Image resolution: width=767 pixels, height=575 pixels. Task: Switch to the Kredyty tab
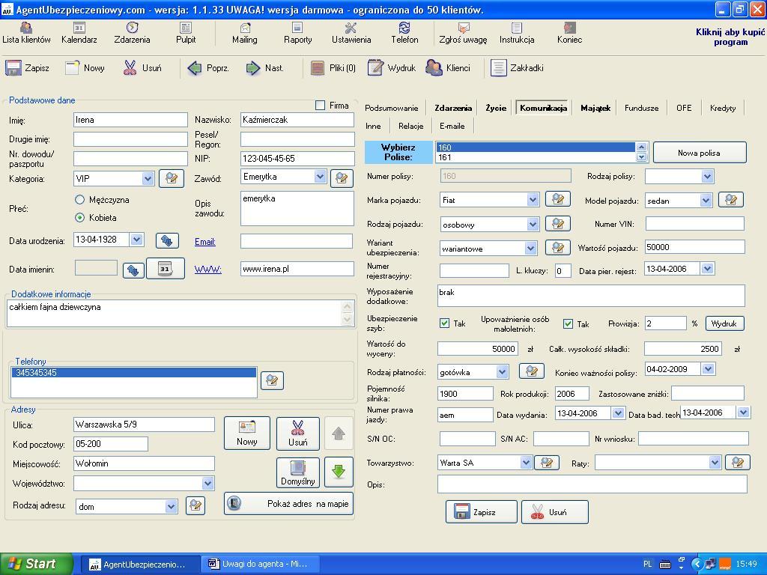coord(723,108)
